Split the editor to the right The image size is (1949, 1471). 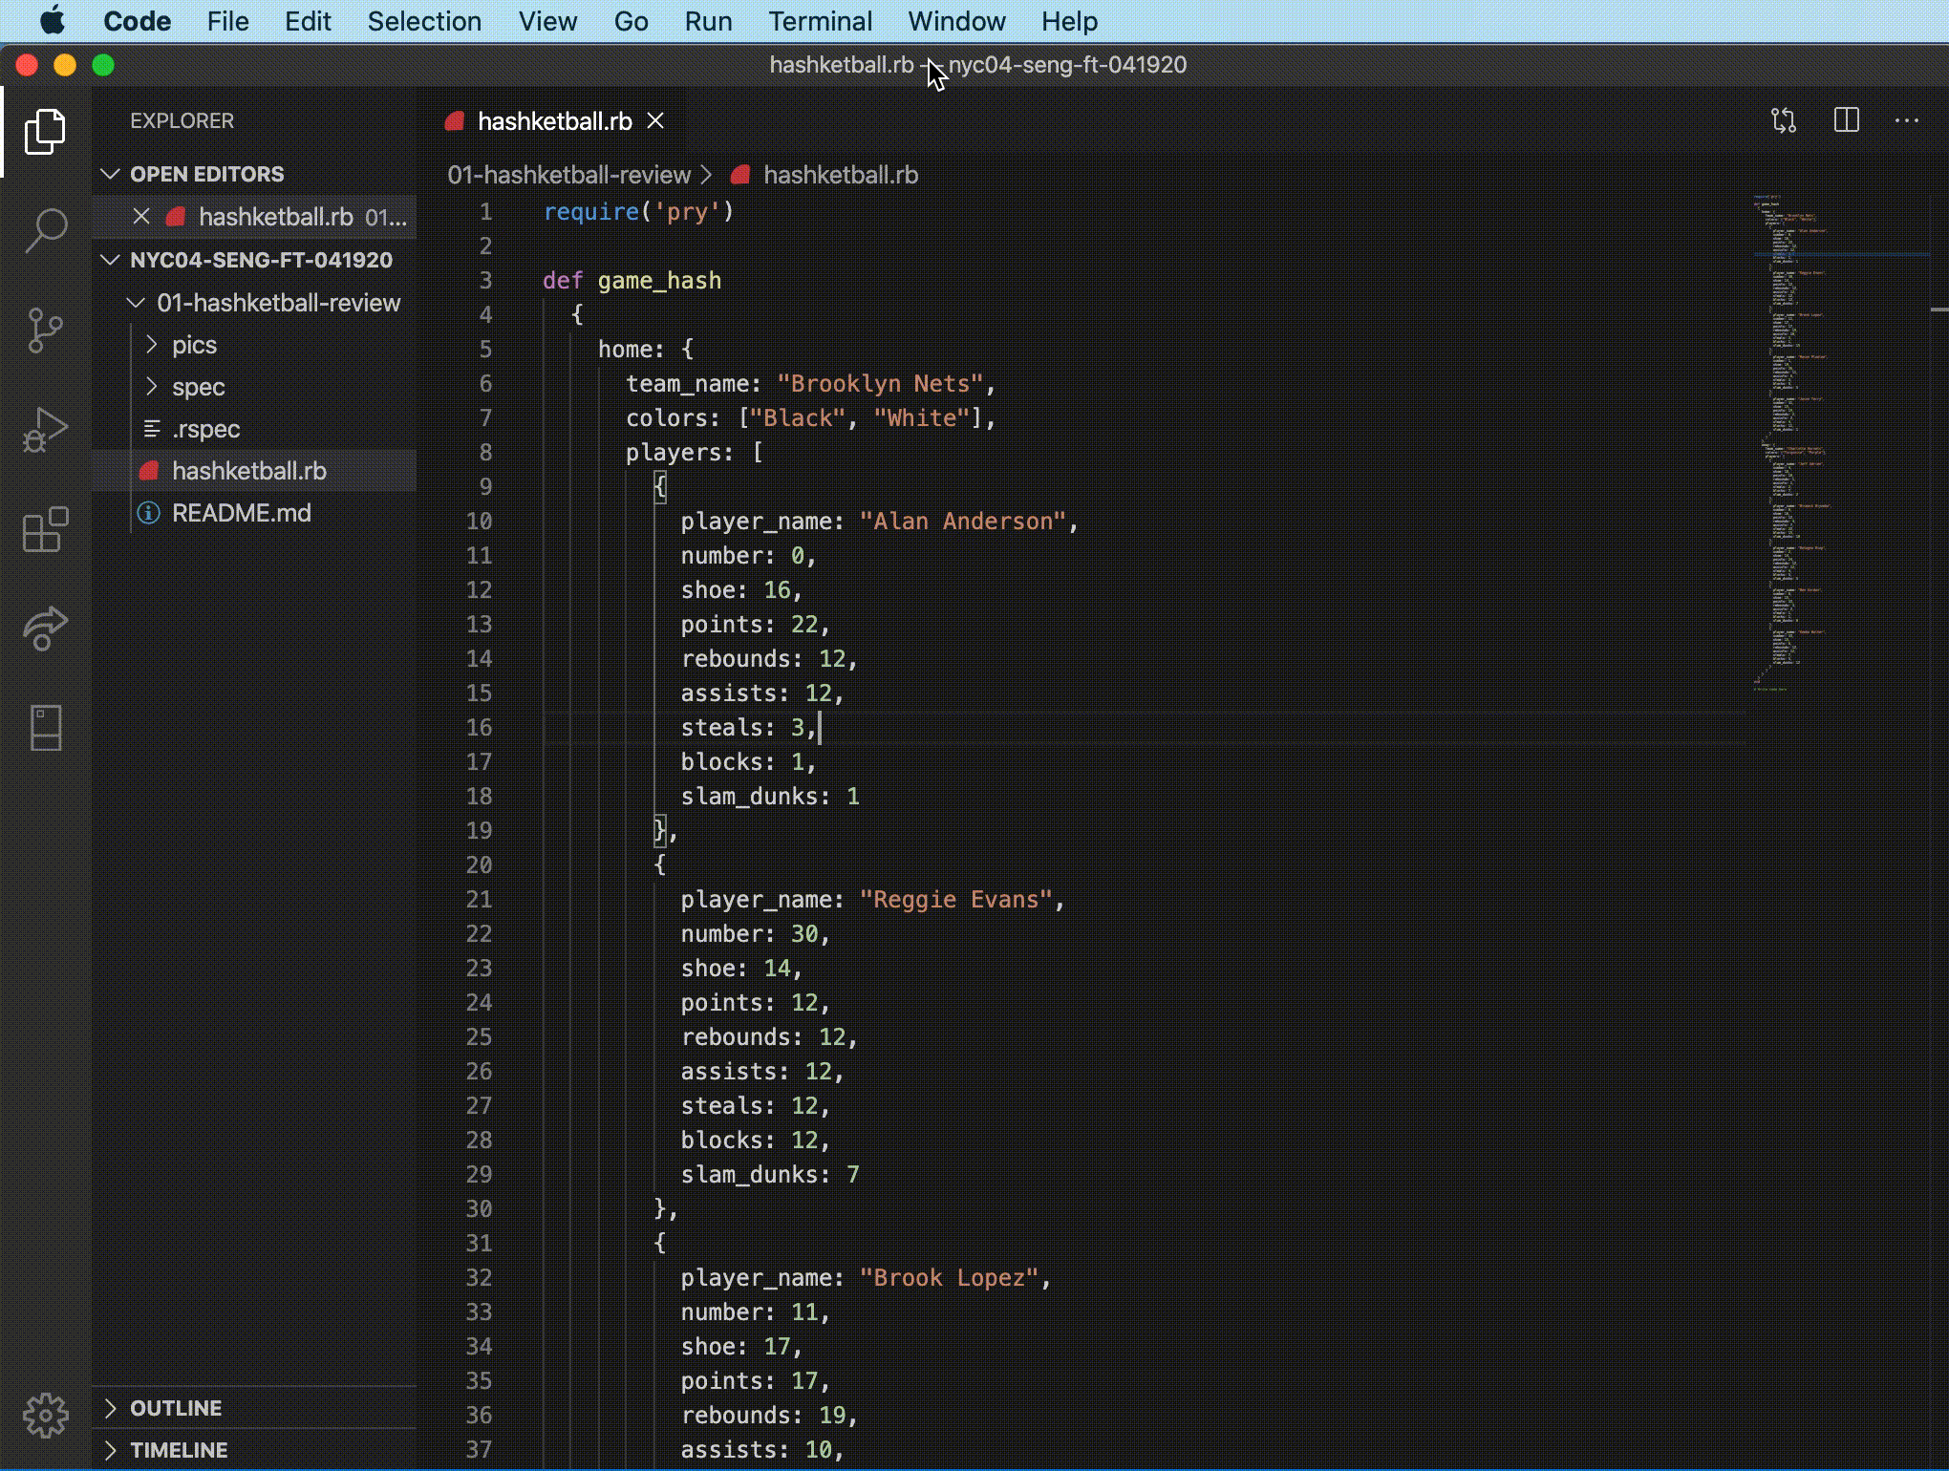pos(1846,120)
